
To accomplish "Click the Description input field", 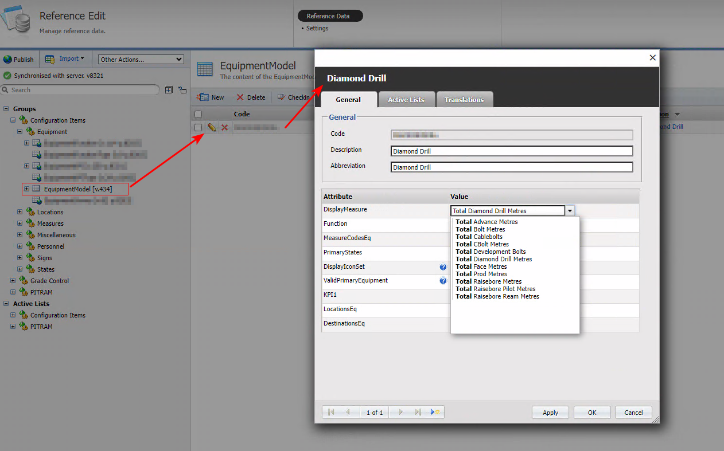I will pyautogui.click(x=512, y=151).
